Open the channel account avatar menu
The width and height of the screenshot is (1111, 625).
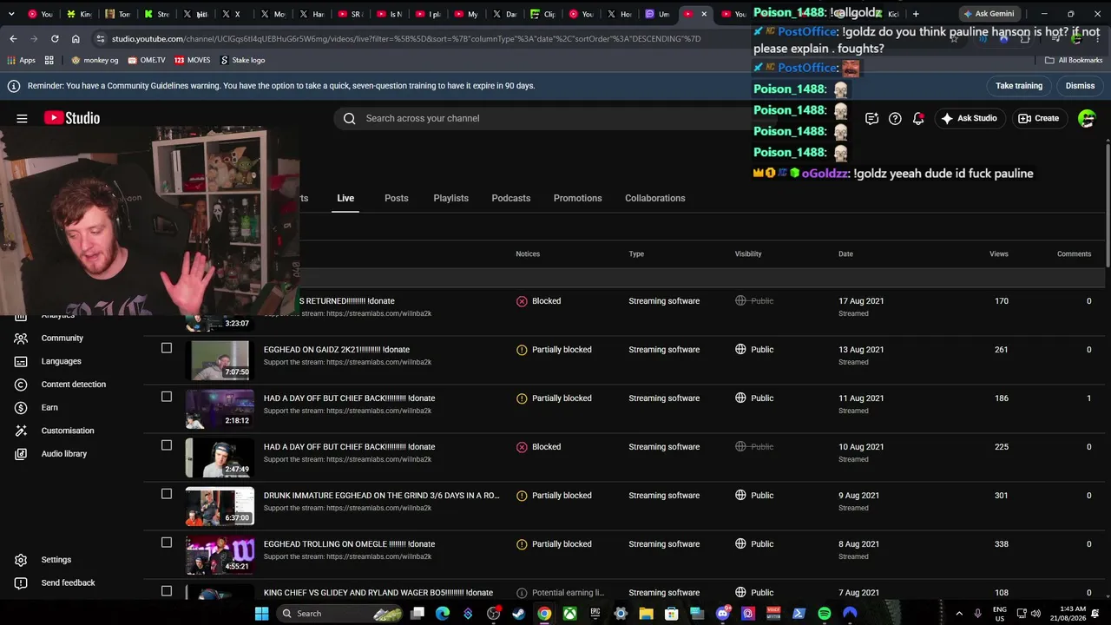click(1087, 118)
